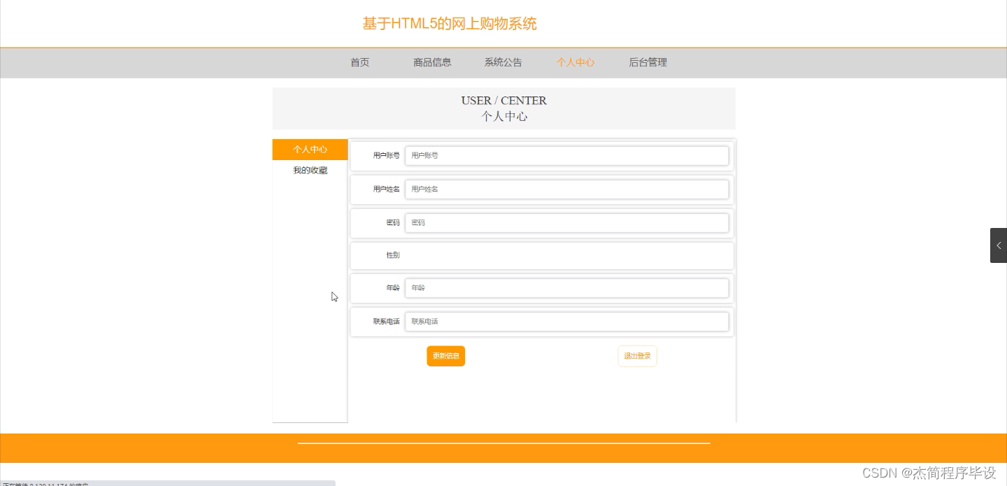Click the 更新信息 button

pos(445,356)
